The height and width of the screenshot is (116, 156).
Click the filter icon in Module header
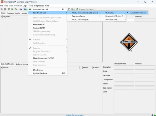pyautogui.click(x=2, y=68)
